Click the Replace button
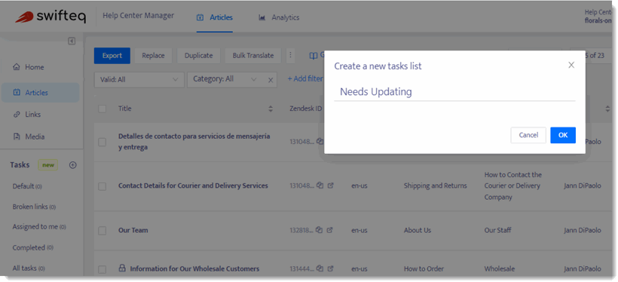 tap(153, 56)
